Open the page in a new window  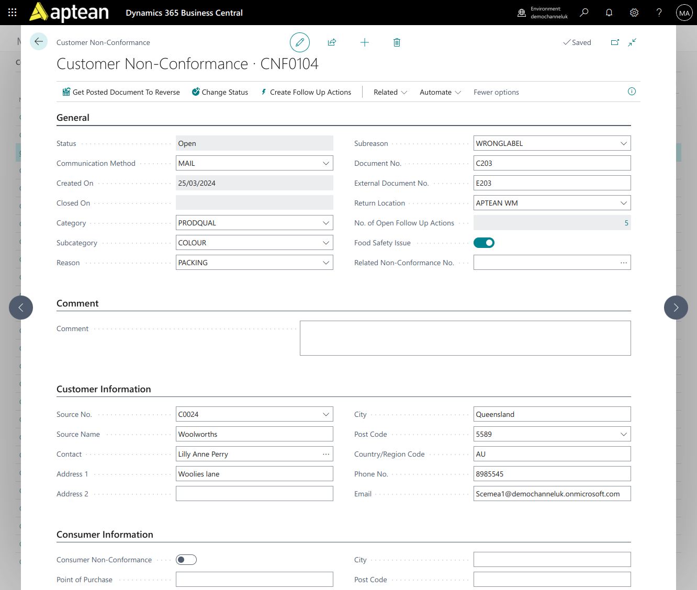coord(615,42)
